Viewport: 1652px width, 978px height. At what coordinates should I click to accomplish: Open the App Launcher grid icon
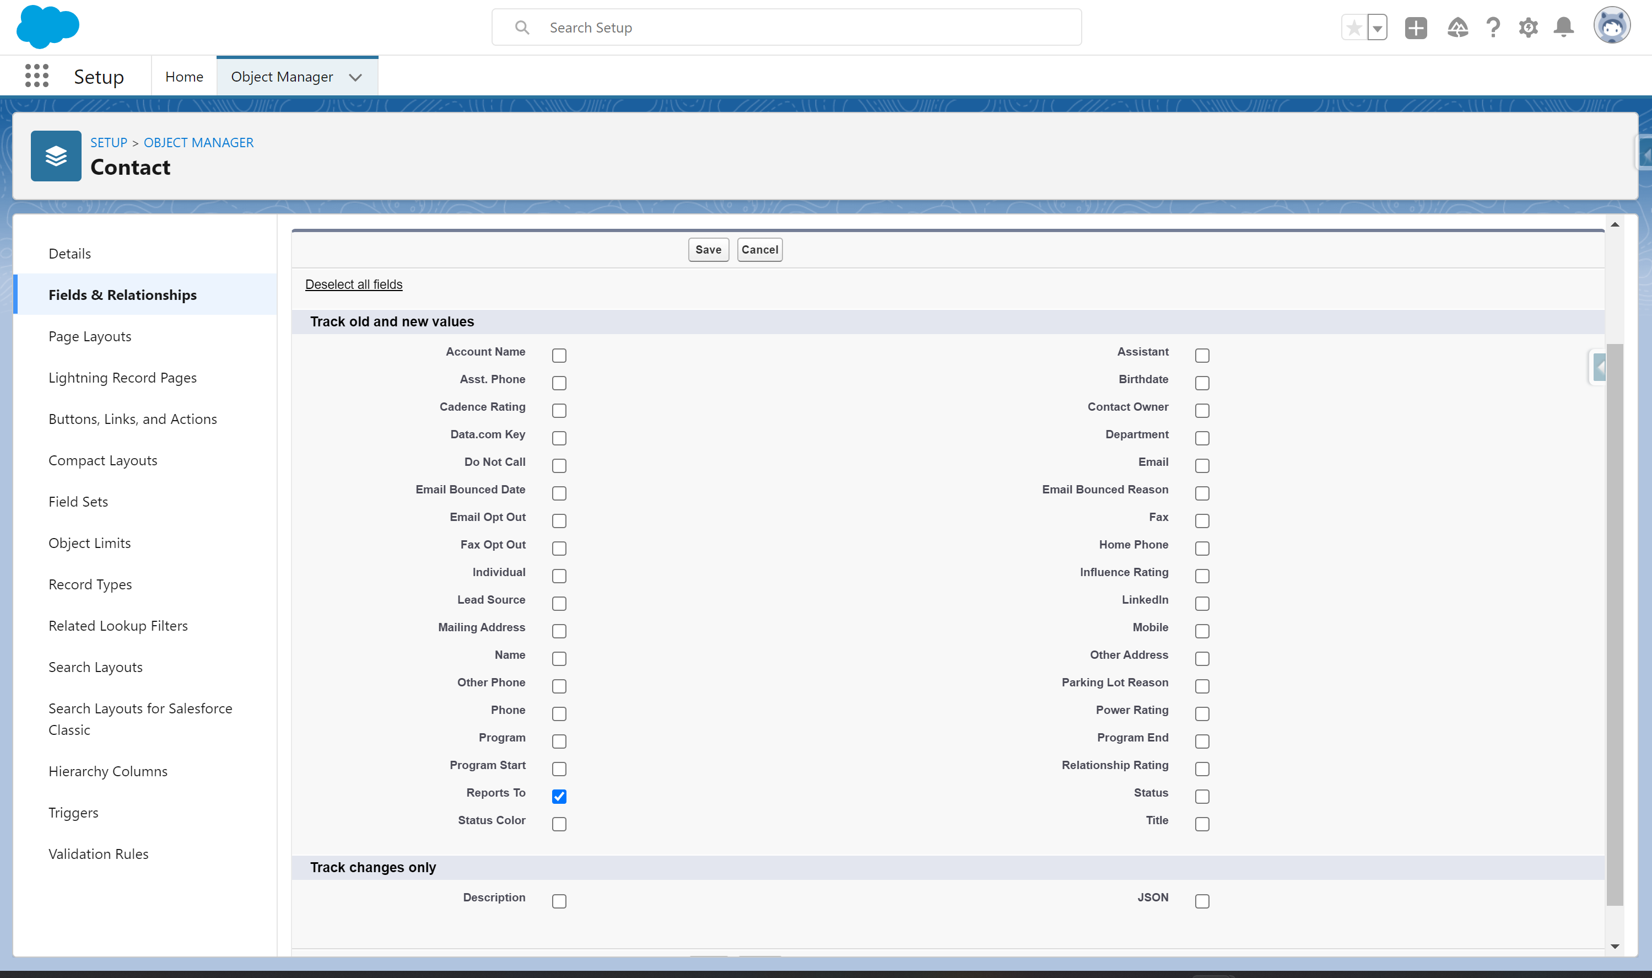(x=37, y=77)
